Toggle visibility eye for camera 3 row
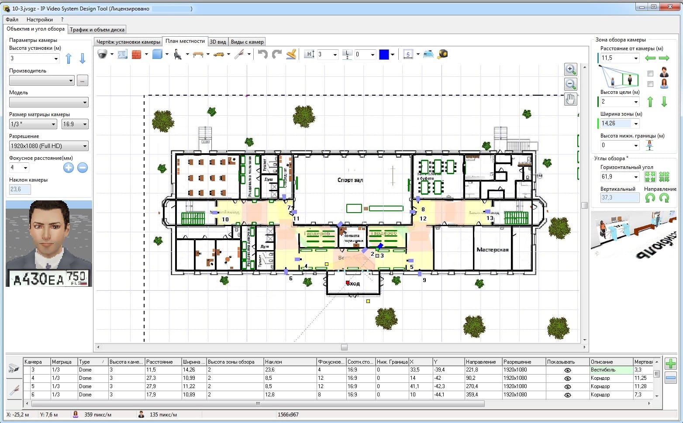 point(567,370)
